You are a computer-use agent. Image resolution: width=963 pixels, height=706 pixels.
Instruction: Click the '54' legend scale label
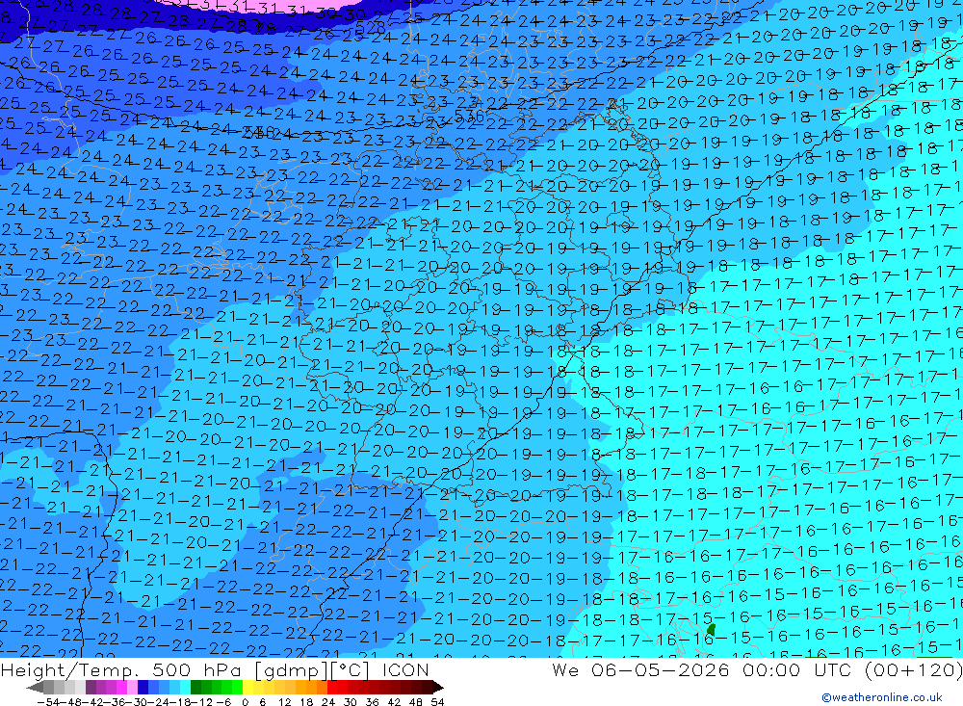437,702
